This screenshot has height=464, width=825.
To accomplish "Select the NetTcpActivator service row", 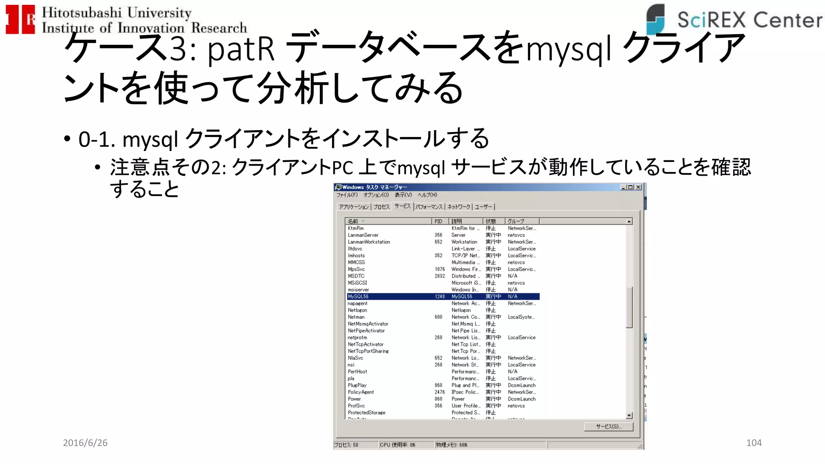I will [x=443, y=345].
